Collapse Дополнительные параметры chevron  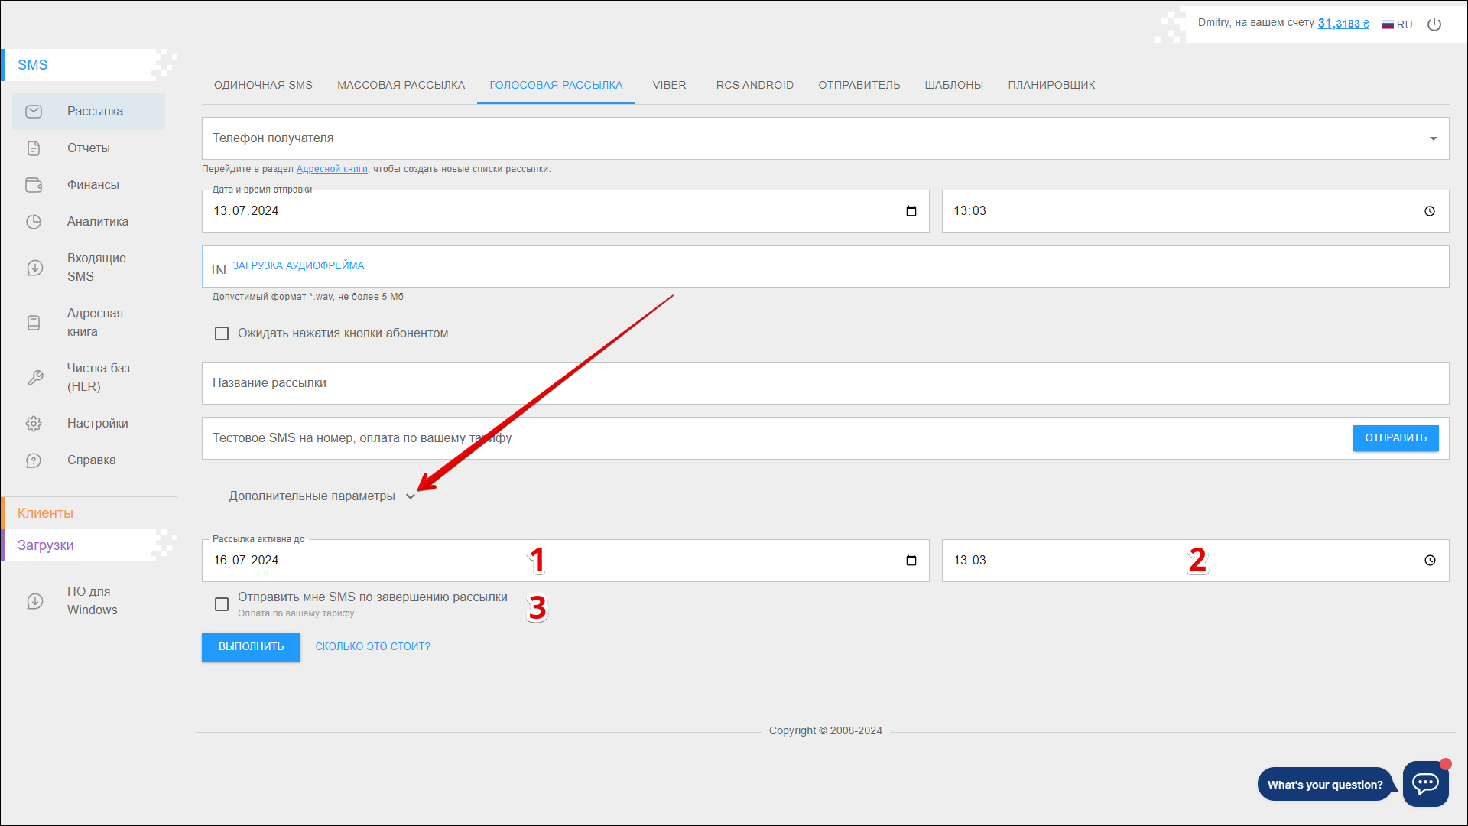(411, 496)
